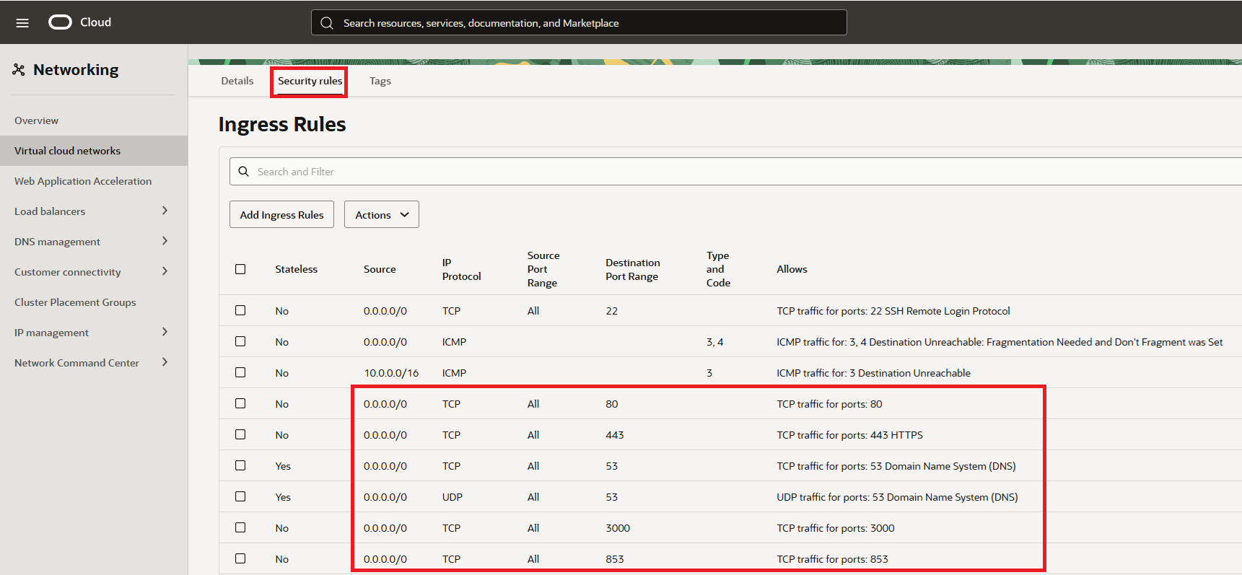Check the TCP port 443 HTTPS rule
Viewport: 1242px width, 575px height.
coord(240,434)
